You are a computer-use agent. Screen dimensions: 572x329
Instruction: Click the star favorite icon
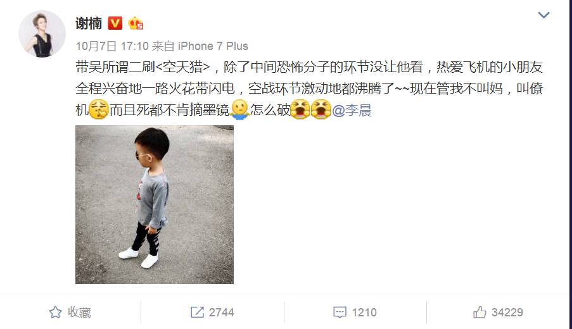[x=56, y=313]
